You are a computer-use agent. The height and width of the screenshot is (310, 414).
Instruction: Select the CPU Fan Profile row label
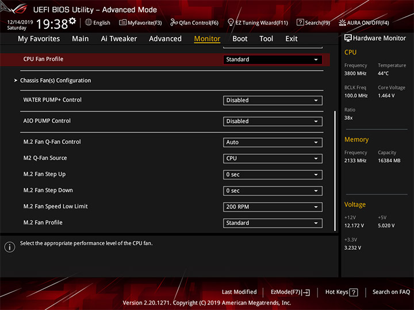43,59
